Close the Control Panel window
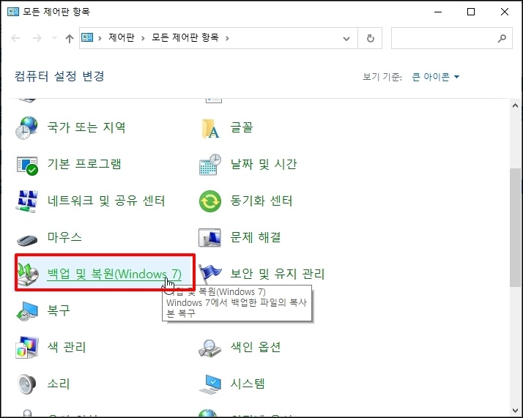The image size is (523, 418). coord(505,12)
